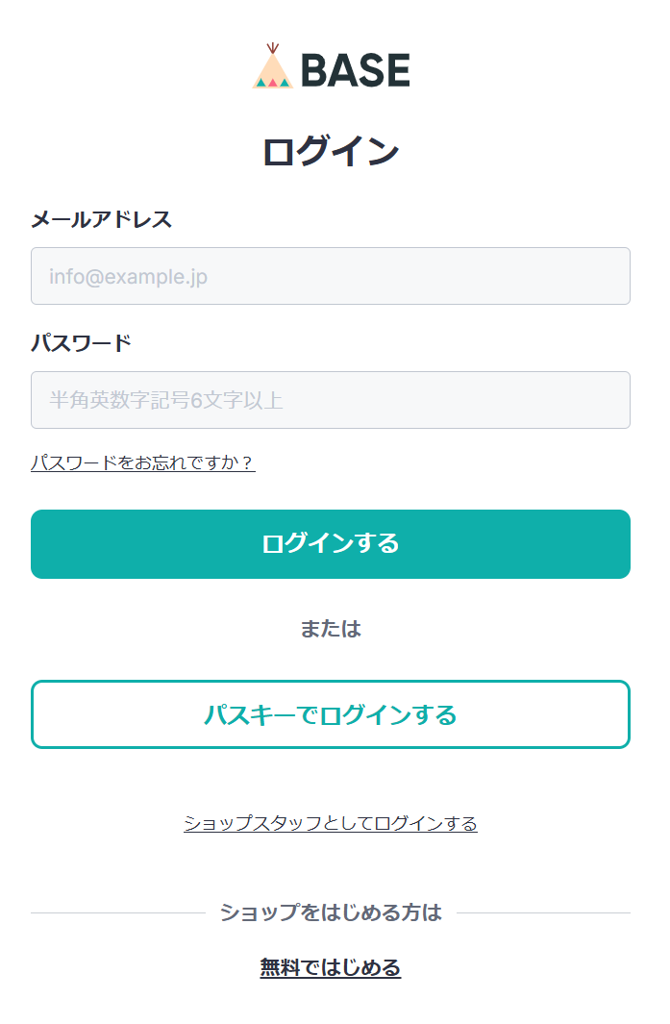Click the 半角英数字記号6文字以上 placeholder text
Viewport: 670px width, 1024px height.
click(x=166, y=400)
